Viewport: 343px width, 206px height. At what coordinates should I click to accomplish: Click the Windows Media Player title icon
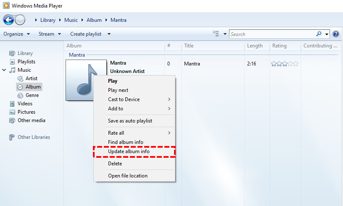(6, 5)
